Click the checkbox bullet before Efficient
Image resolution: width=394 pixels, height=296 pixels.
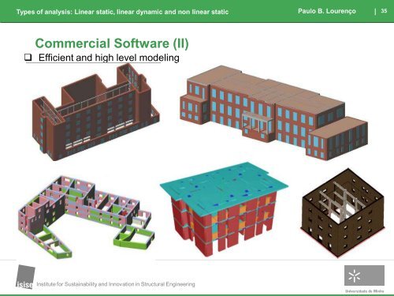point(28,57)
